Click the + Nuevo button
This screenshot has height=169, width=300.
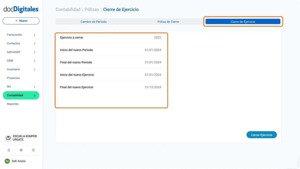click(x=21, y=21)
